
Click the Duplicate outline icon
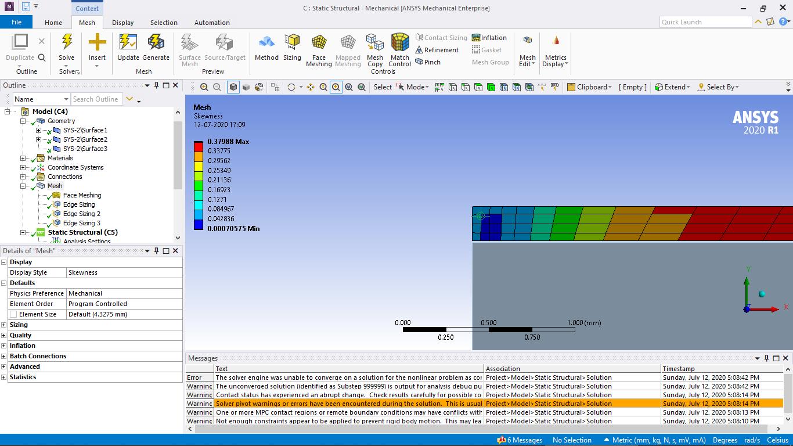[x=20, y=42]
